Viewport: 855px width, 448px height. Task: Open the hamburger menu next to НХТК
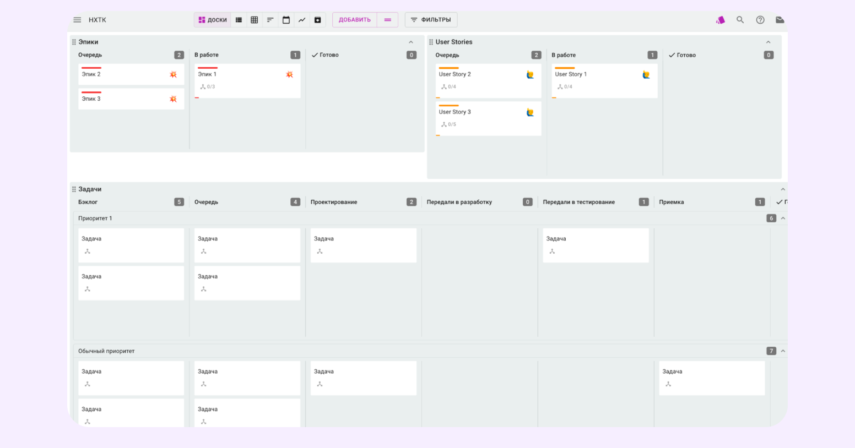click(77, 20)
